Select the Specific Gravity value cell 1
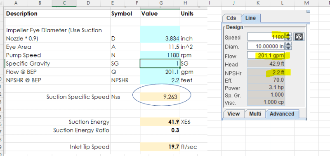 [x=160, y=64]
